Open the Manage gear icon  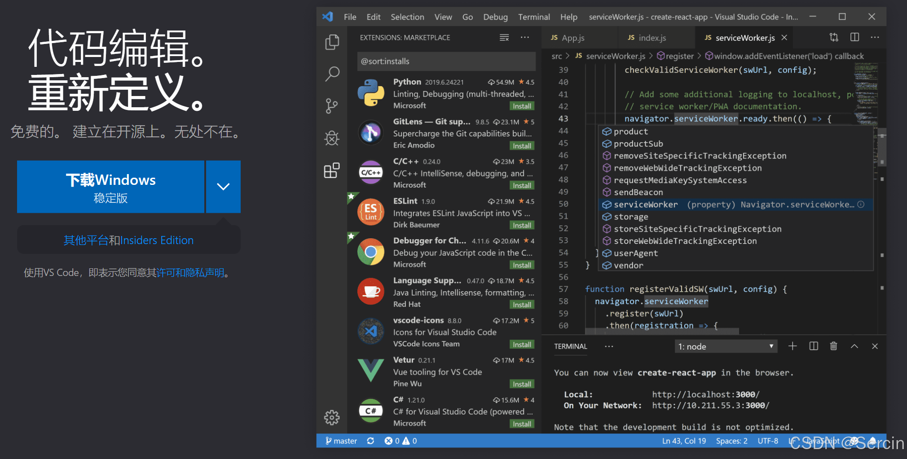(332, 417)
